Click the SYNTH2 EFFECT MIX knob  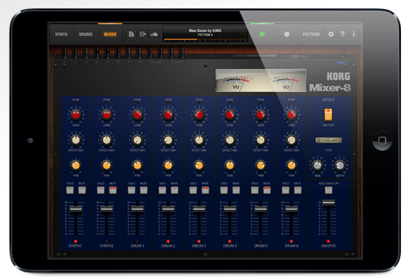coord(107,140)
